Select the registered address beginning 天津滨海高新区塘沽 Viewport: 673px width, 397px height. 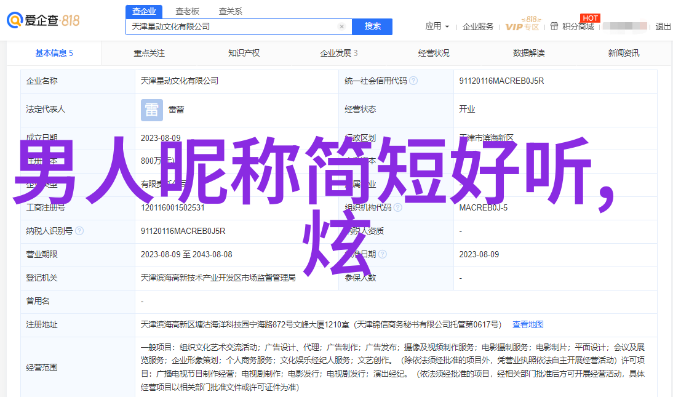(321, 325)
